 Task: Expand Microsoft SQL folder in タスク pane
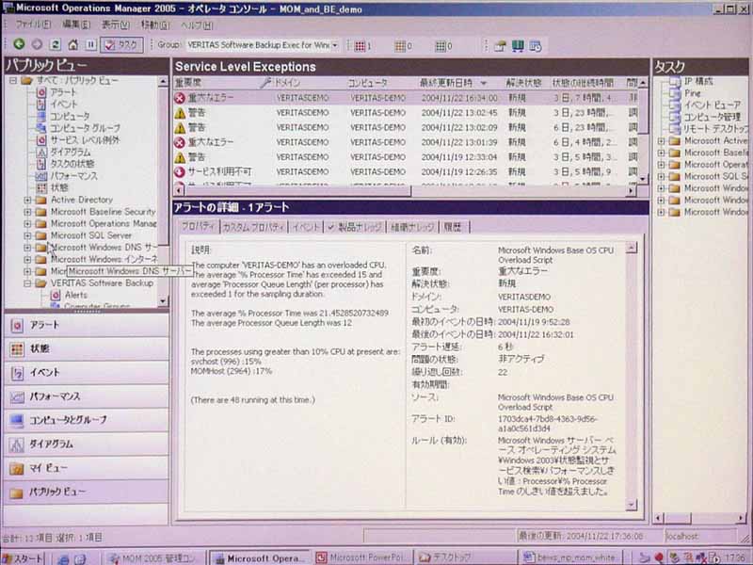(662, 176)
